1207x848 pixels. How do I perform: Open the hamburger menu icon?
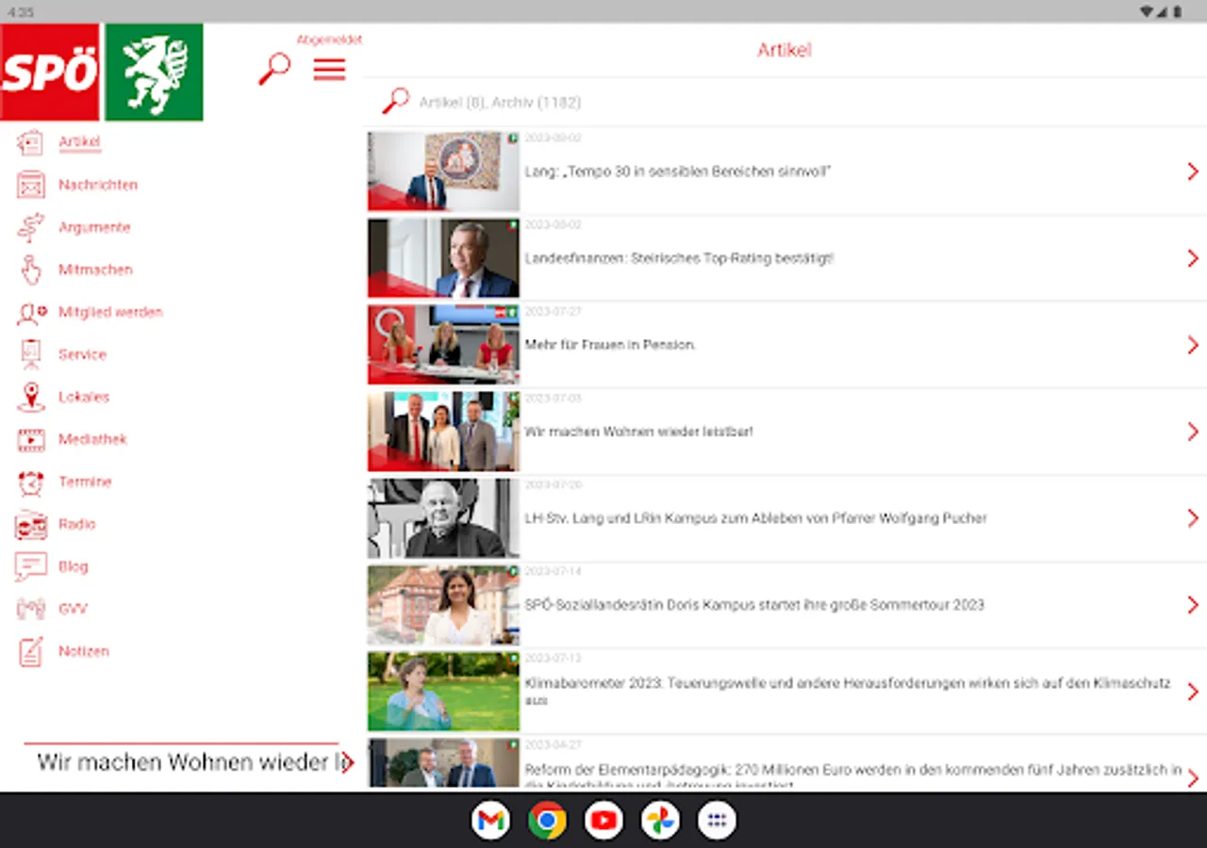[329, 70]
